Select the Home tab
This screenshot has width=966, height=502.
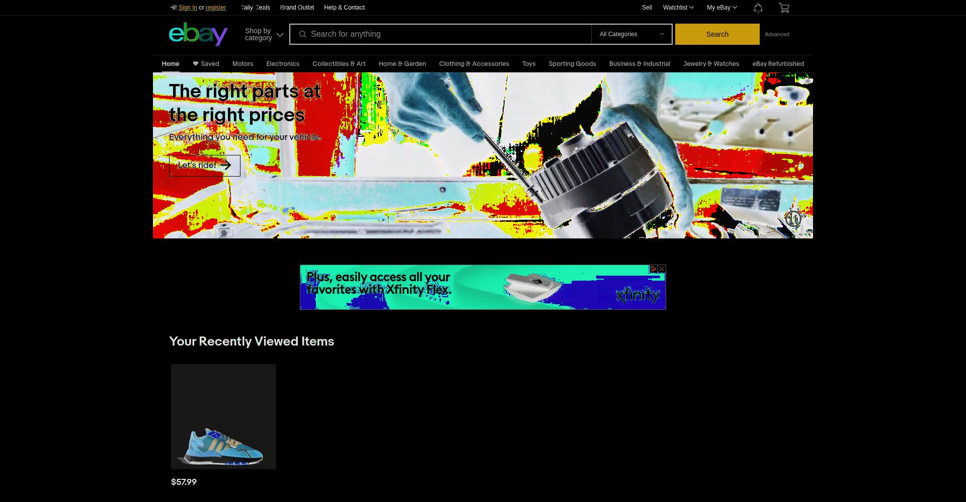click(171, 64)
